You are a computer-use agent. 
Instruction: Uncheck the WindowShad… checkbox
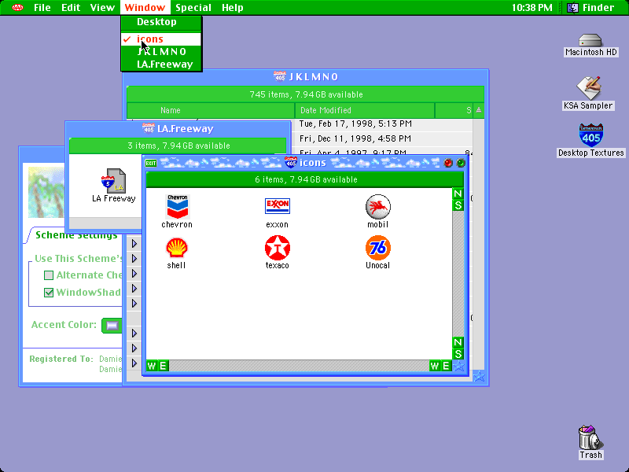click(x=49, y=293)
